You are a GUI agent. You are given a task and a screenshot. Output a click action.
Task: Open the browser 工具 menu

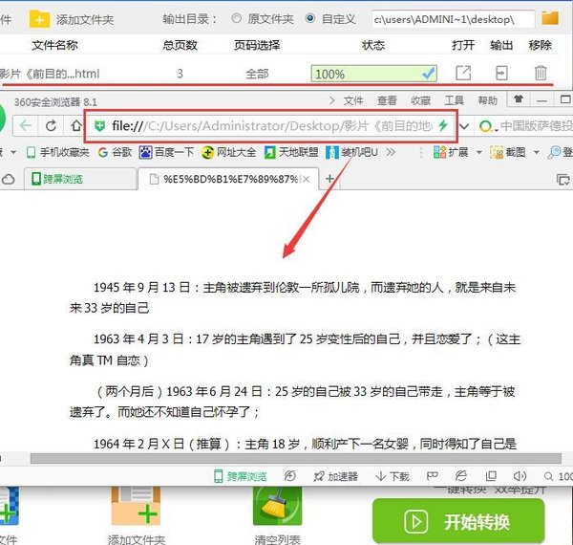pyautogui.click(x=454, y=100)
